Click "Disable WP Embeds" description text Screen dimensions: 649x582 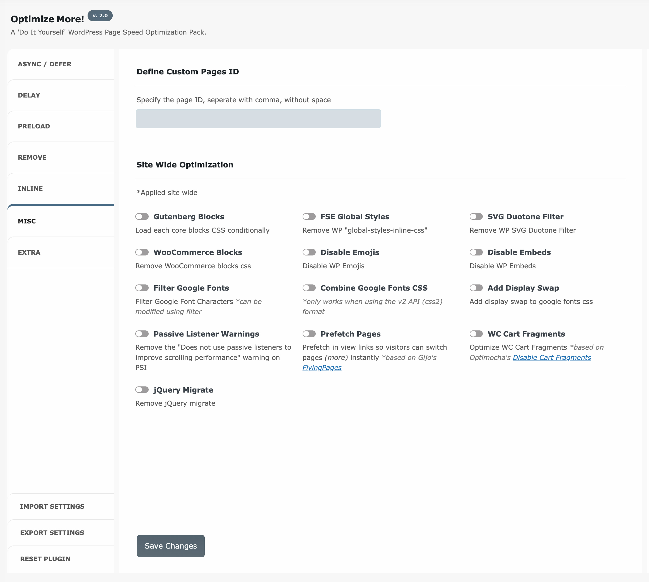click(502, 266)
